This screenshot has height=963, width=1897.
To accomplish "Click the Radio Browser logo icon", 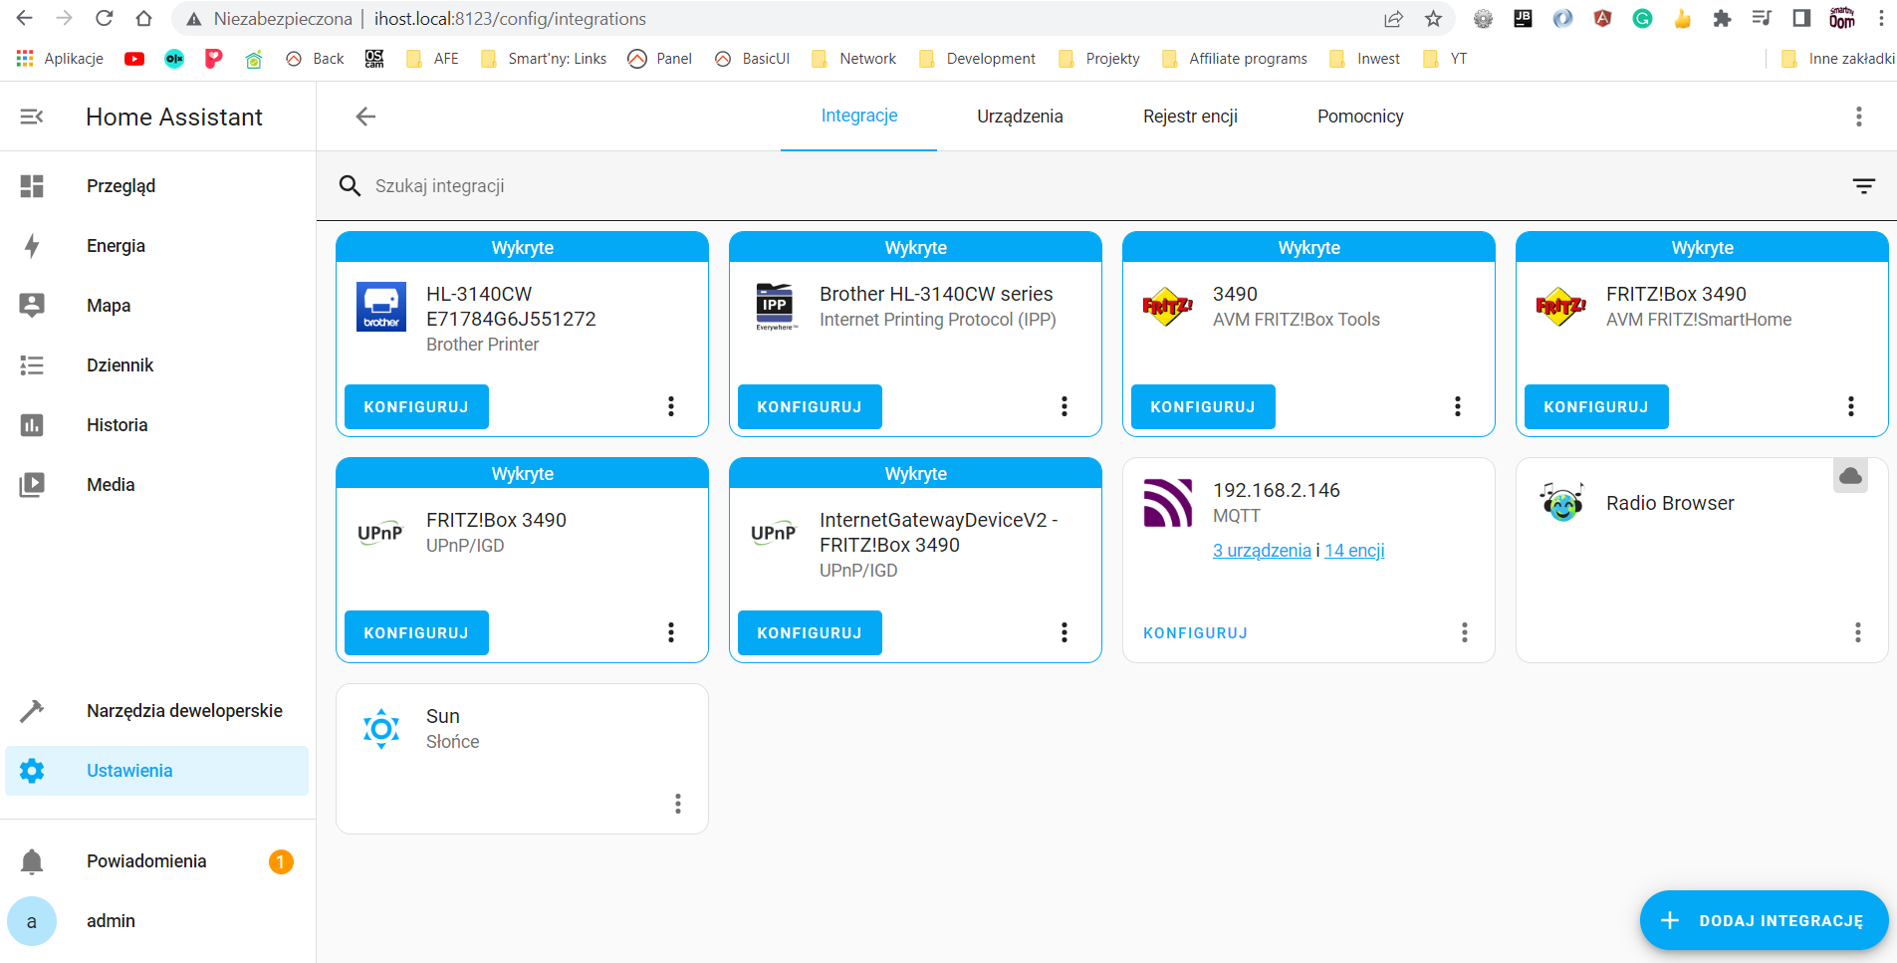I will pos(1562,502).
